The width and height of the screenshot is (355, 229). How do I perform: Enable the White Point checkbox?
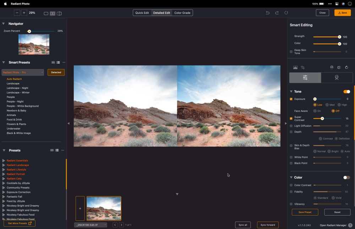click(291, 157)
